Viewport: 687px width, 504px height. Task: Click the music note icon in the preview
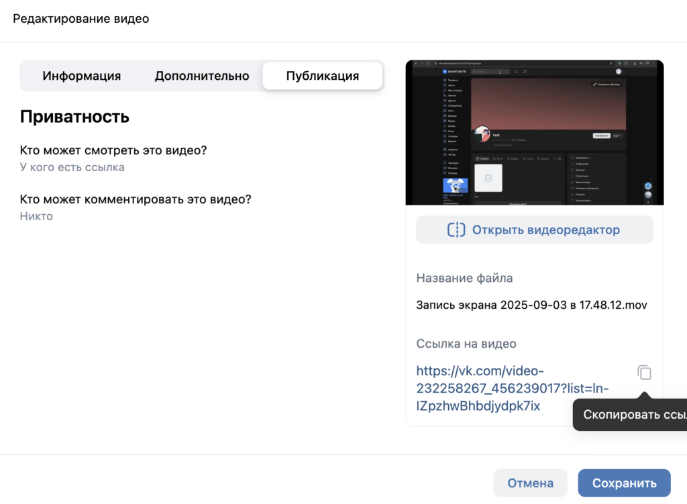click(525, 71)
